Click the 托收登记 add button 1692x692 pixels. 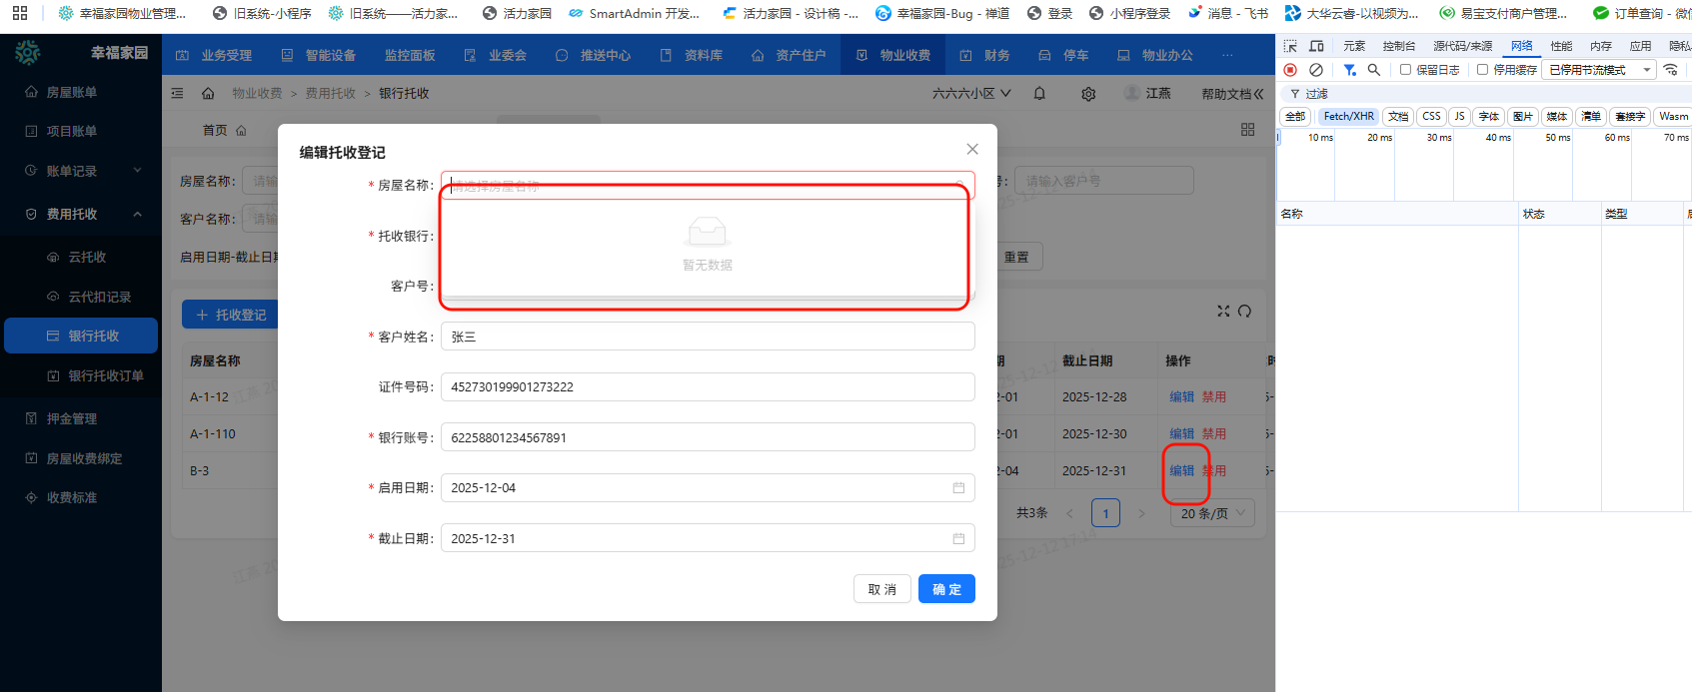tap(231, 315)
